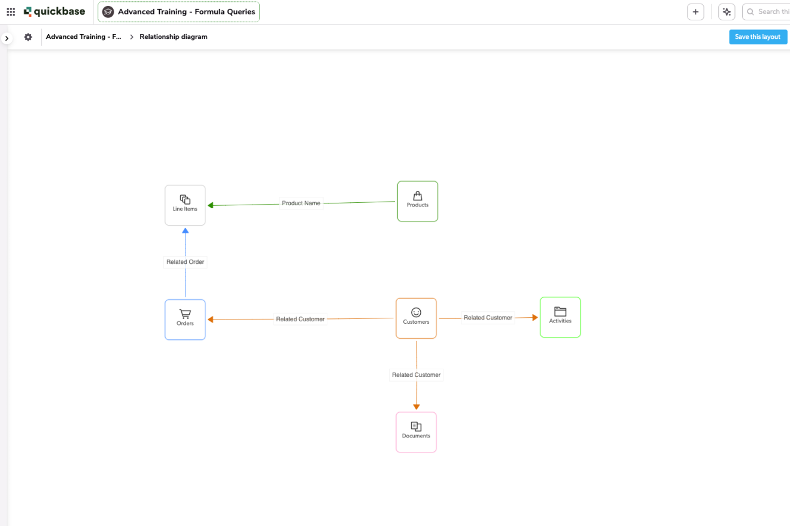Click the Quickbase logo
This screenshot has height=526, width=790.
coord(54,11)
